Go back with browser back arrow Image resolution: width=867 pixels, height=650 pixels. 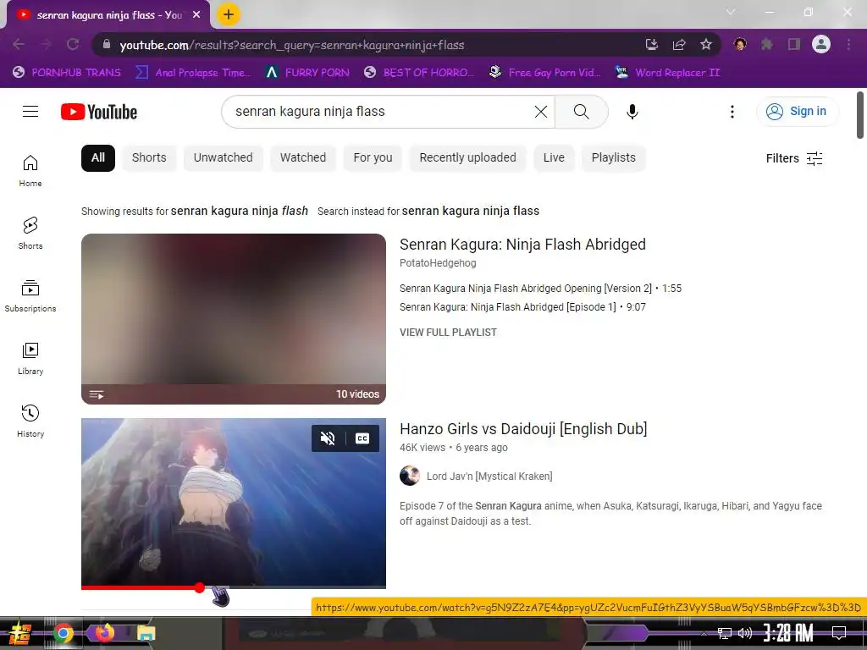click(19, 44)
